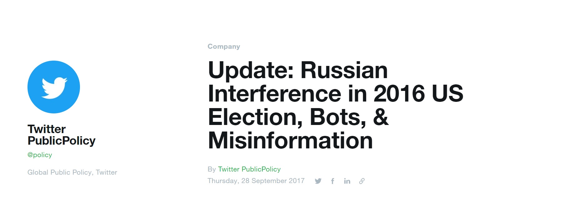
Task: Click the word "PublicPolicy" in the sidebar name
Action: coord(61,141)
